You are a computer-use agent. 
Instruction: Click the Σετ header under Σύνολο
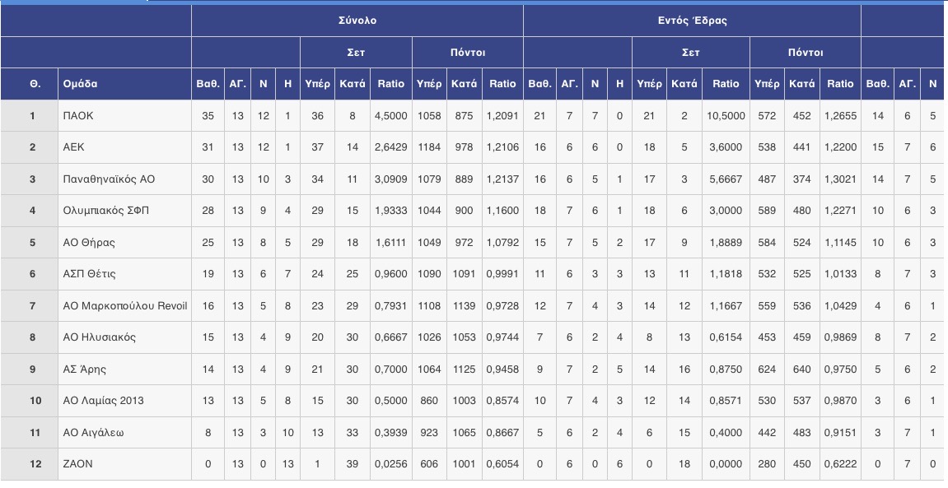coord(355,52)
